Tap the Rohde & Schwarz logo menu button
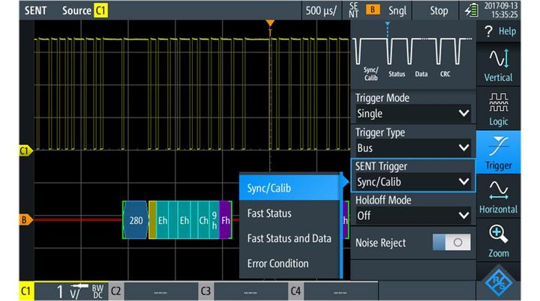Viewport: 540px width, 301px height. pyautogui.click(x=499, y=282)
